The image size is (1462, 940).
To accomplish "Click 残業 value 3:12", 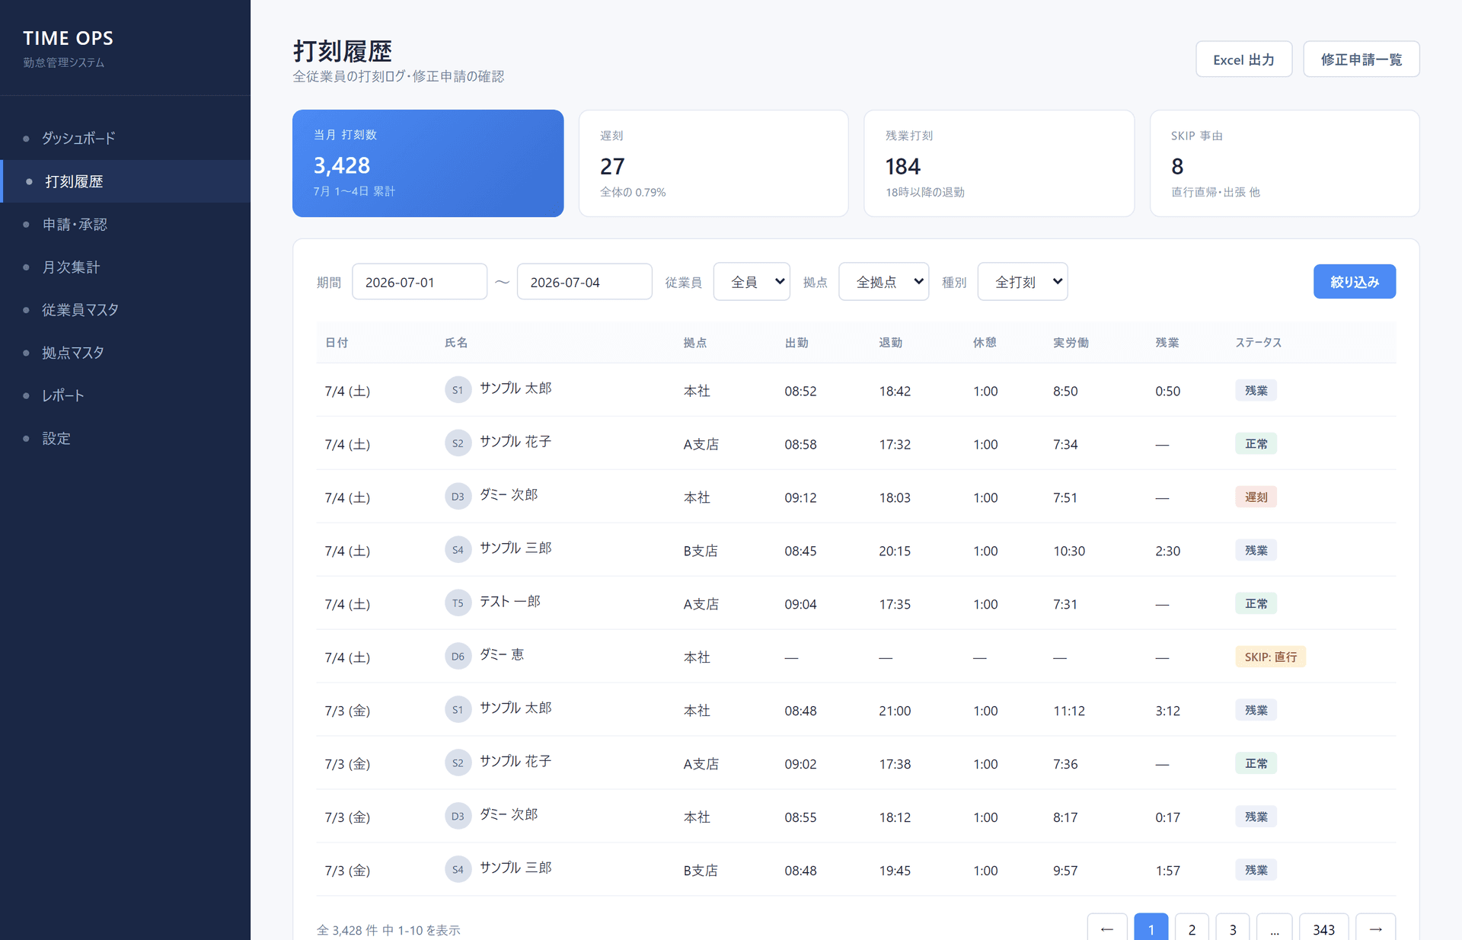I will pyautogui.click(x=1167, y=711).
